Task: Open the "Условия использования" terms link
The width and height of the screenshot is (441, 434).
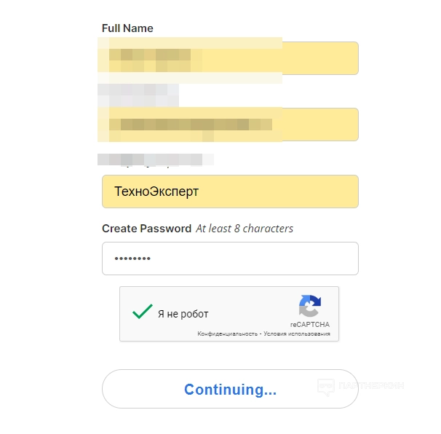Action: 300,334
